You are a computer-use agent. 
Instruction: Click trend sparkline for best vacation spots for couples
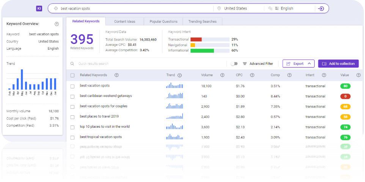coord(175,106)
